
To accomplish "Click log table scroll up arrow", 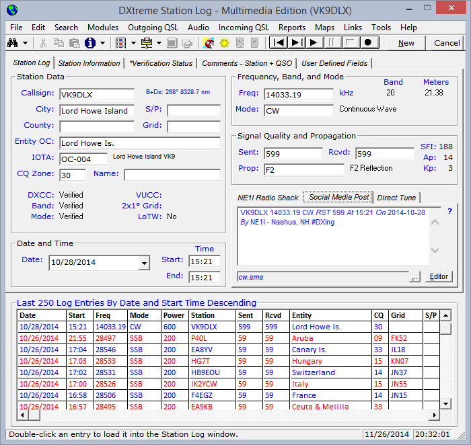I will tap(445, 315).
